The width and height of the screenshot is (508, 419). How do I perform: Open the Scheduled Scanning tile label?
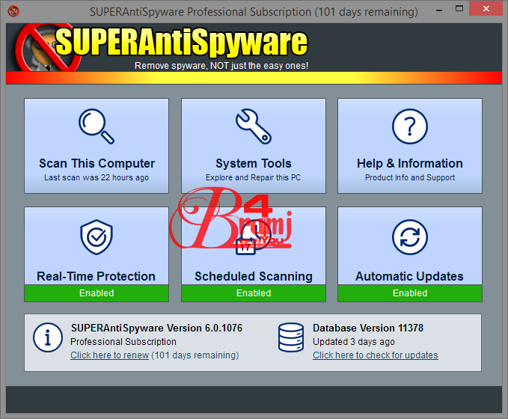(253, 276)
